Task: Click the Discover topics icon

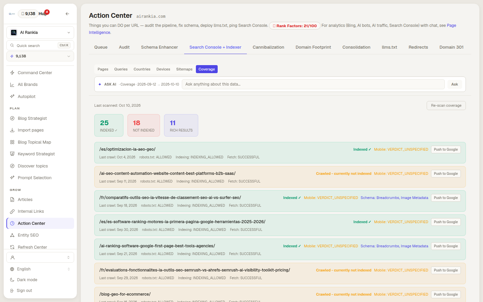Action: (x=12, y=166)
